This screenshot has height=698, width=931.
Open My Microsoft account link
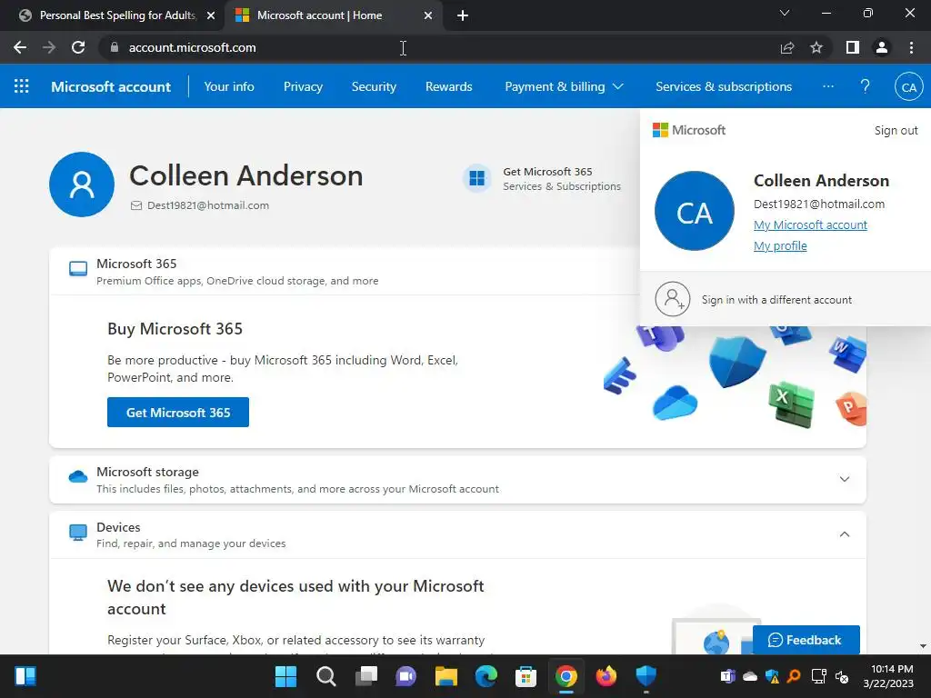click(810, 225)
